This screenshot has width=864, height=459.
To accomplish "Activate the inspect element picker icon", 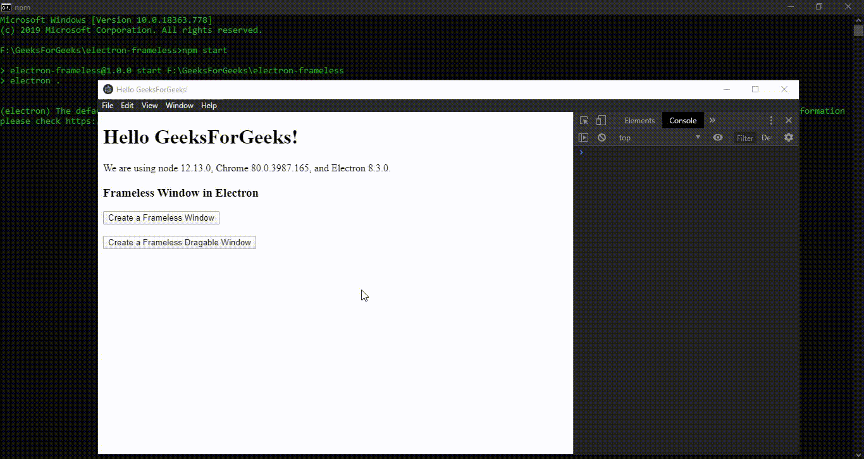I will coord(584,120).
